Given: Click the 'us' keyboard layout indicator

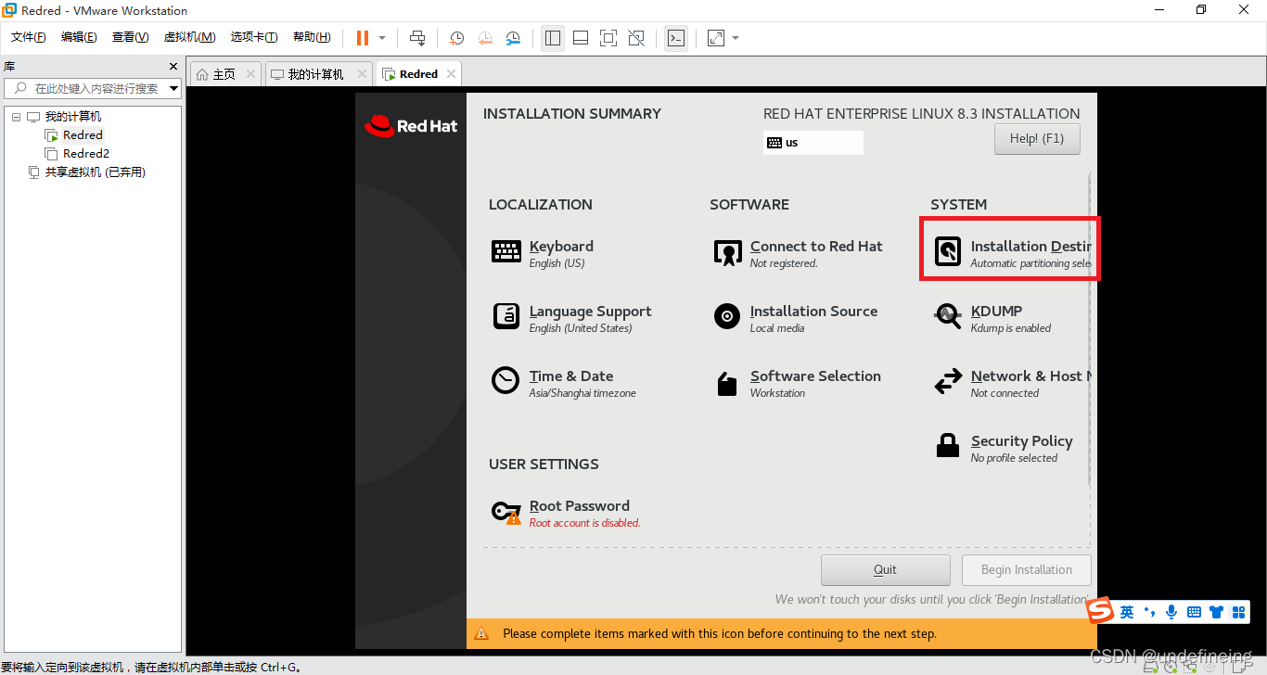Looking at the screenshot, I should (x=813, y=143).
